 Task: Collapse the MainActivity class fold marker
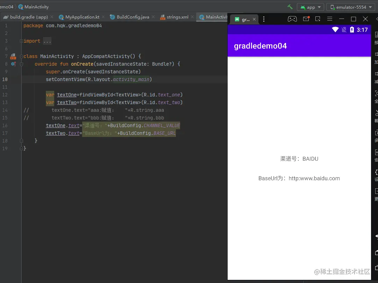point(21,57)
